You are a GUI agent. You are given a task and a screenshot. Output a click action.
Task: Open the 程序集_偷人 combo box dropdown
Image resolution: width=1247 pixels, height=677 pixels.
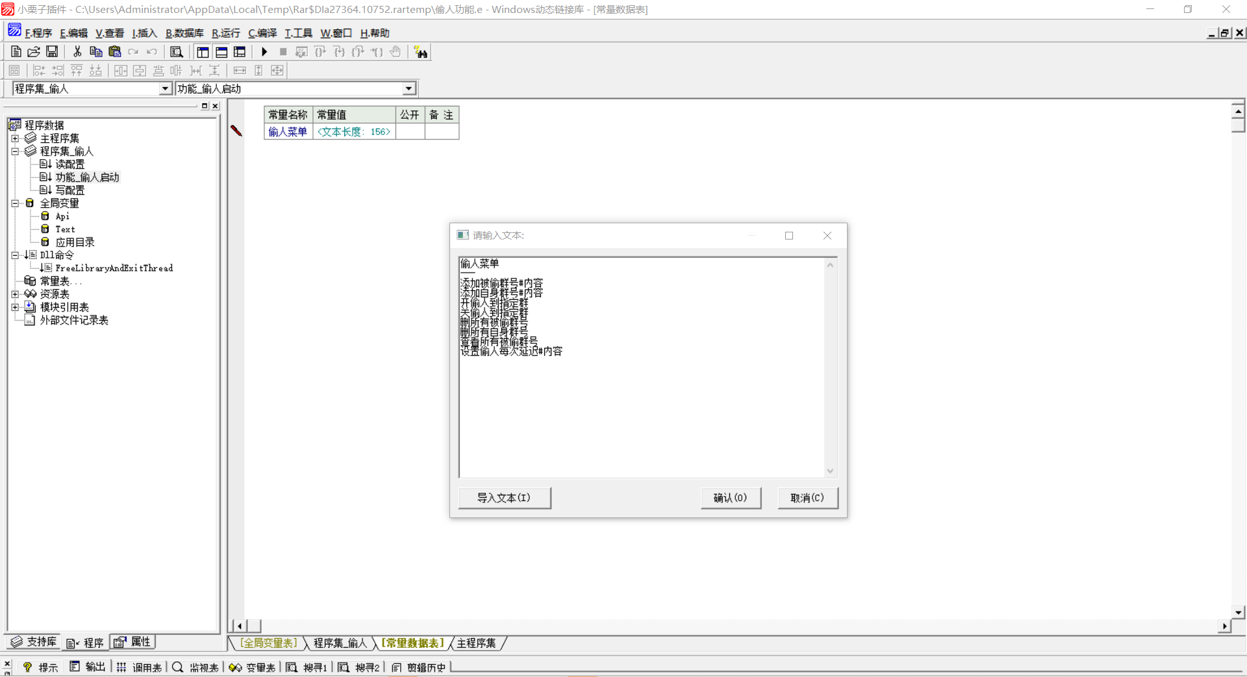click(x=165, y=89)
